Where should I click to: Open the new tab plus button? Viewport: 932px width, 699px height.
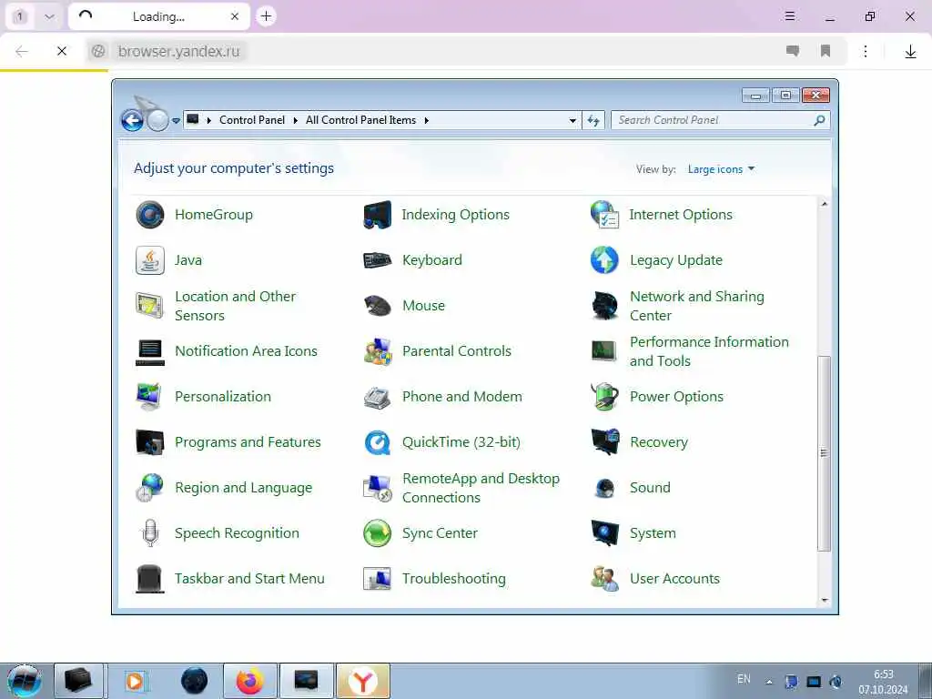[267, 16]
